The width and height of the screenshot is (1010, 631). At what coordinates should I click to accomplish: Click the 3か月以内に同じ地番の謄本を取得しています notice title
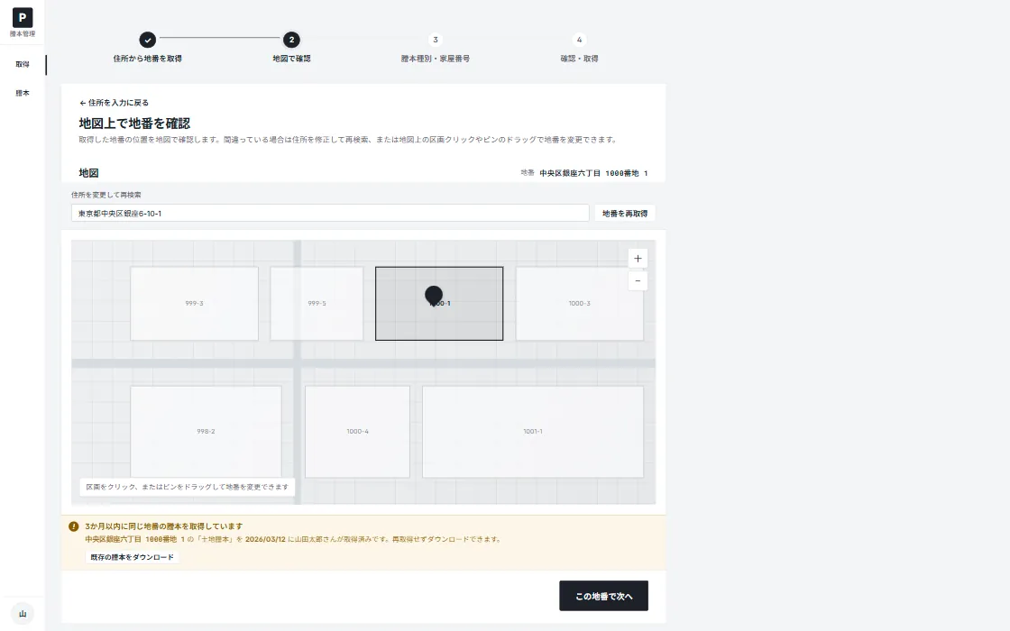tap(163, 526)
